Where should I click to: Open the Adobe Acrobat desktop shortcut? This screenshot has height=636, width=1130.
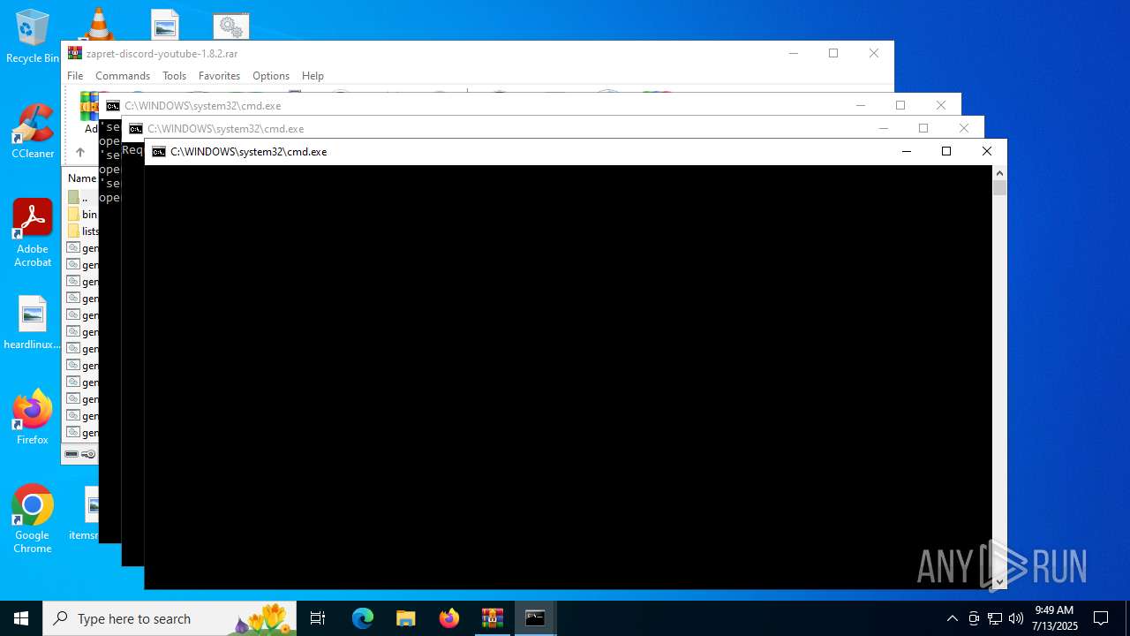[x=33, y=233]
